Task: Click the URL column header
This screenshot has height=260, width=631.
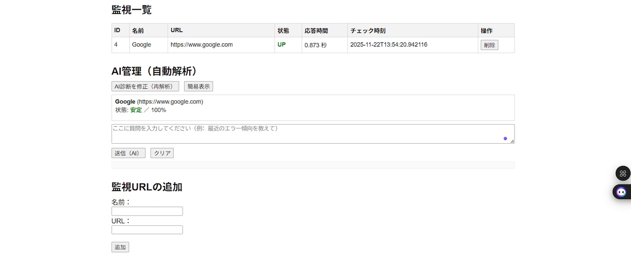Action: (x=221, y=30)
